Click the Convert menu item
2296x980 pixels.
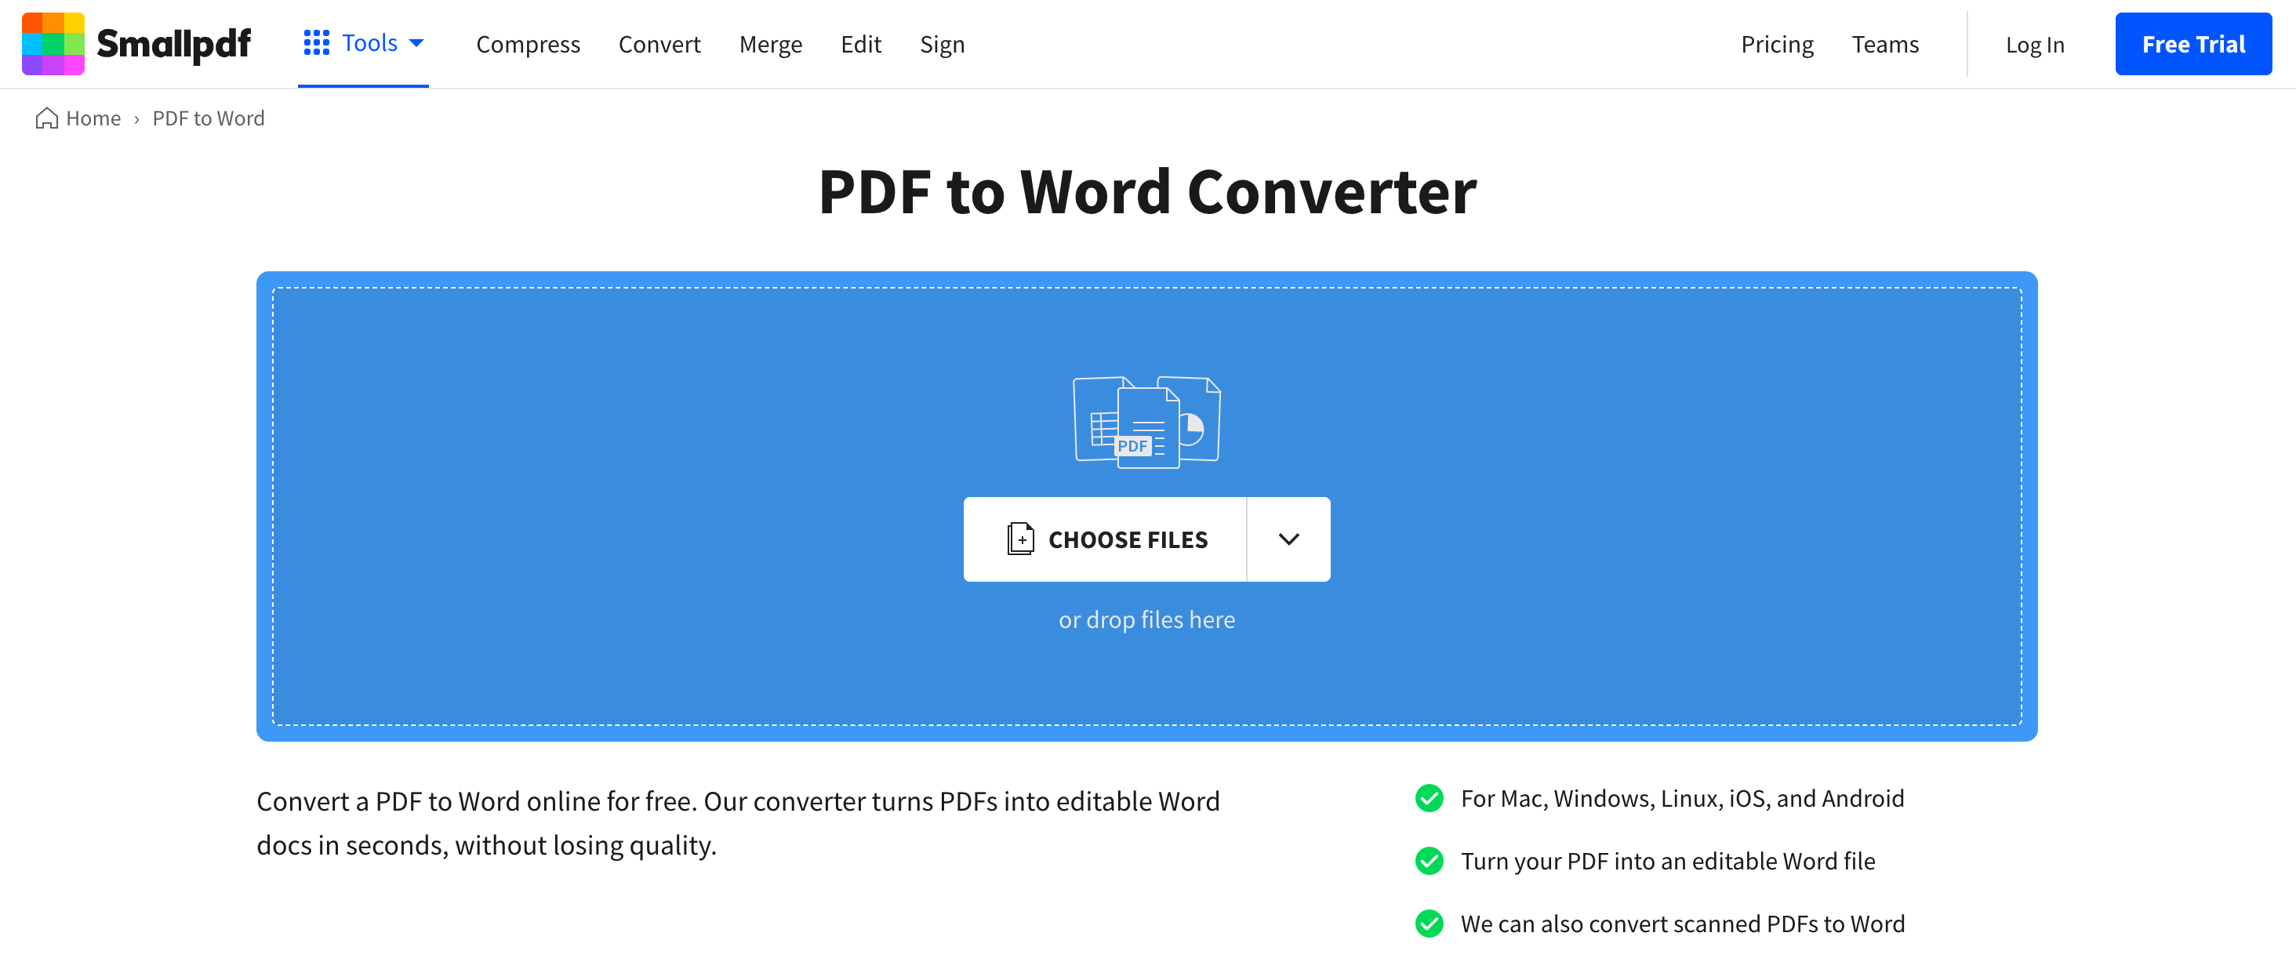click(x=659, y=42)
